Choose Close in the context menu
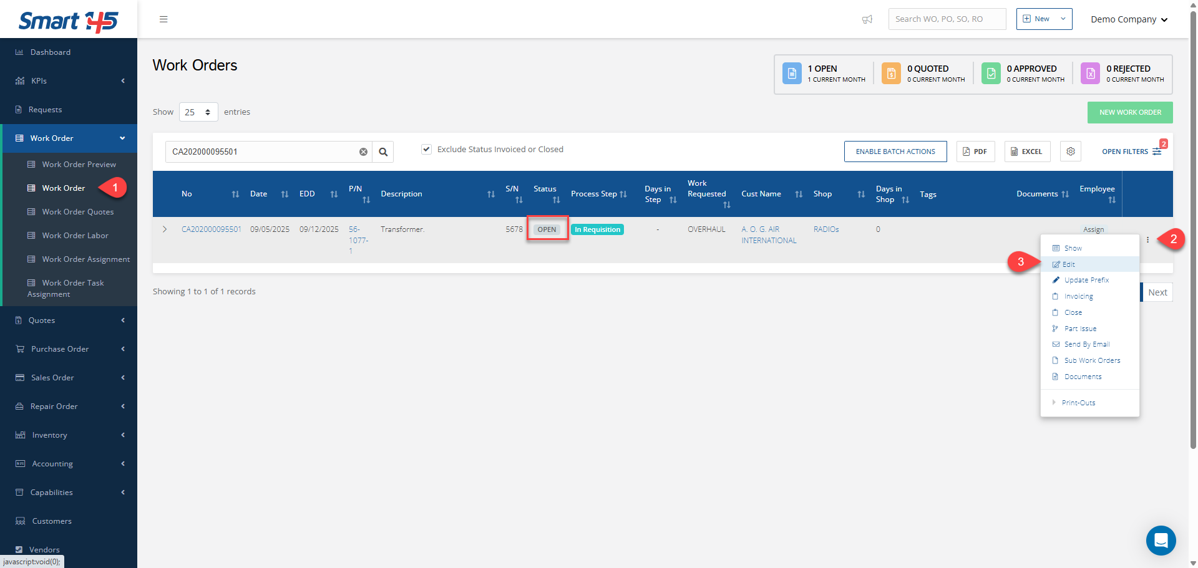The image size is (1198, 568). click(1090, 312)
